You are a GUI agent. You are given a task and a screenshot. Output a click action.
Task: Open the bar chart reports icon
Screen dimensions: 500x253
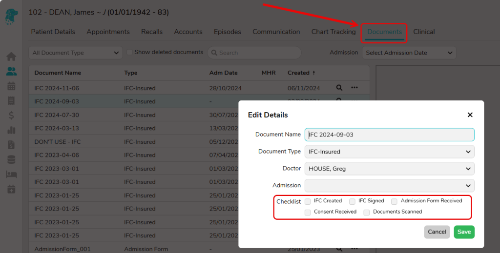(x=11, y=130)
